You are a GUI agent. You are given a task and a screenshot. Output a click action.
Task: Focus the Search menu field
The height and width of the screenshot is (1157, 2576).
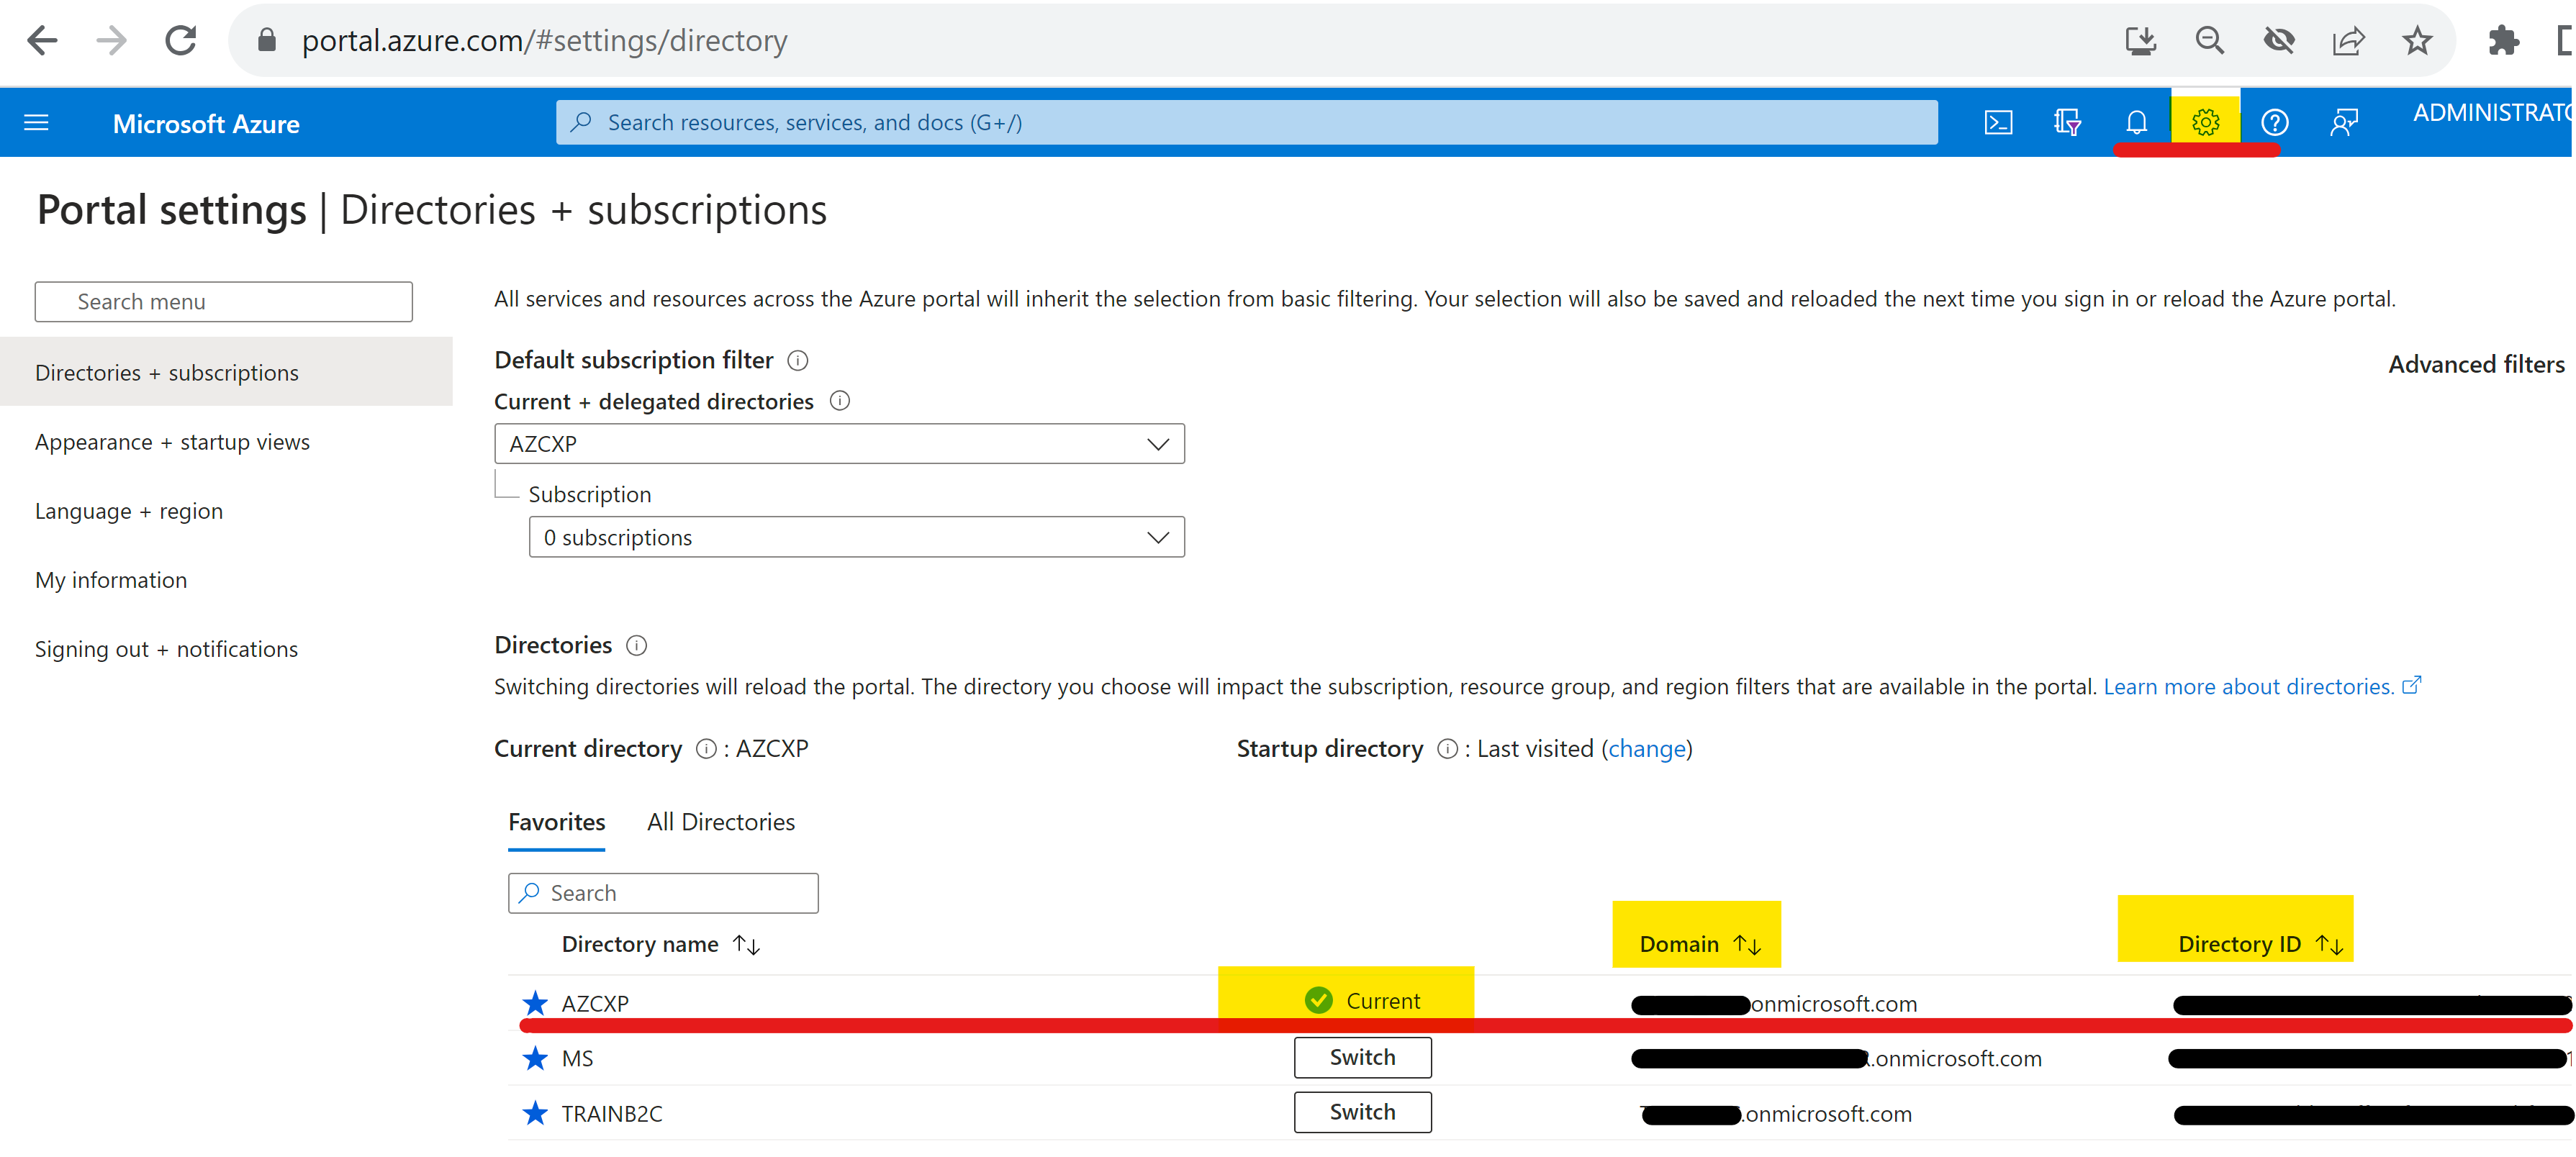point(223,302)
